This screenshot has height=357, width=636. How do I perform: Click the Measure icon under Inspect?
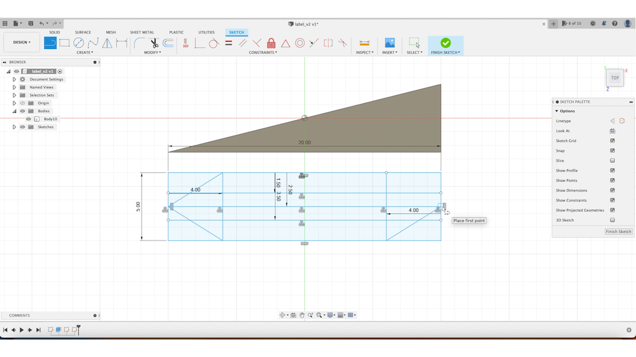[x=364, y=43]
